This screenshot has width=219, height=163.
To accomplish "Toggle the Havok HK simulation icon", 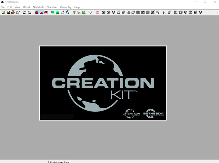I will point(63,12).
